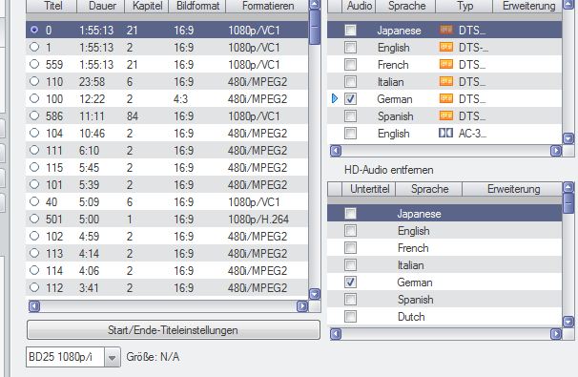Click the title list vertical scrollbar thumb
Screen dimensions: 578x377
point(315,28)
